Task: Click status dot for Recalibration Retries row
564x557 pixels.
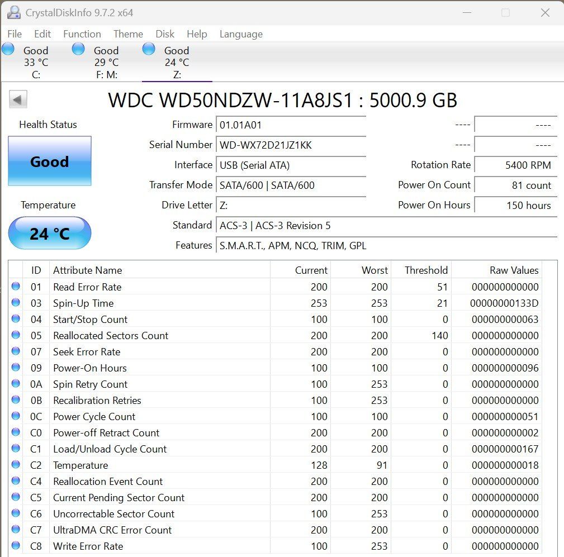Action: pos(16,399)
